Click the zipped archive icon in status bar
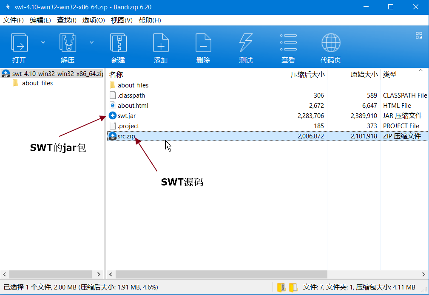This screenshot has height=295, width=429. click(281, 287)
